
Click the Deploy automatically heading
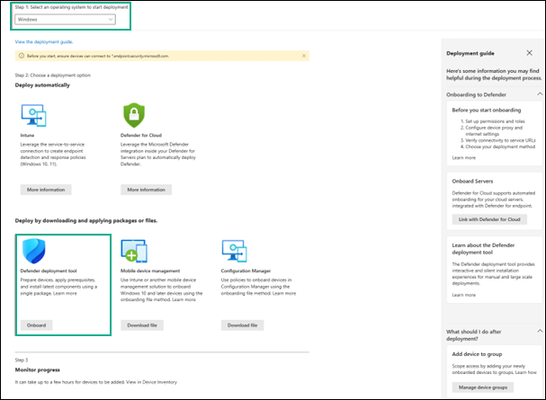pos(42,85)
